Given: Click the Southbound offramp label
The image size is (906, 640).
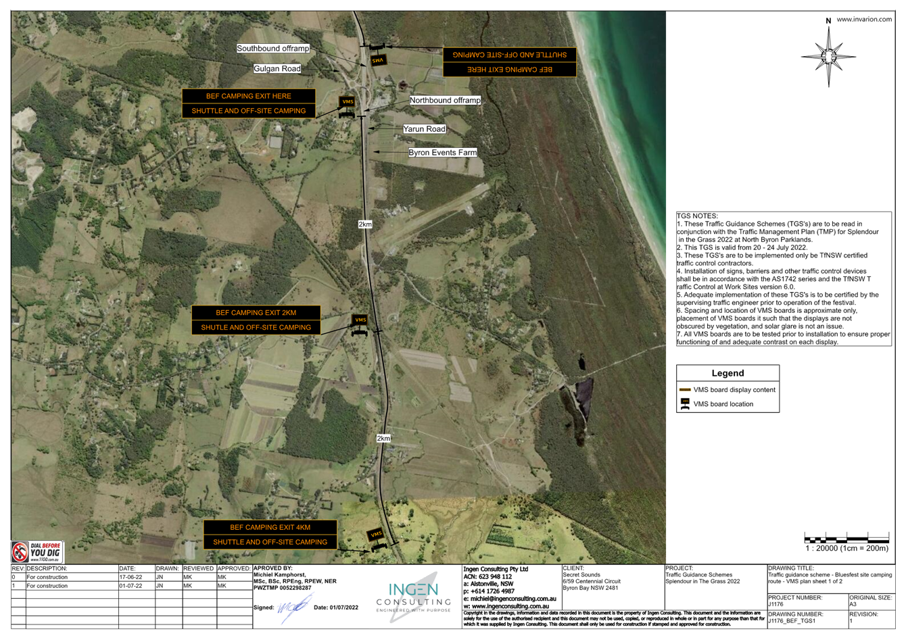Looking at the screenshot, I should [273, 49].
